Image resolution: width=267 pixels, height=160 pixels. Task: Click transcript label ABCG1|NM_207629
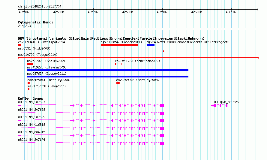(31, 117)
